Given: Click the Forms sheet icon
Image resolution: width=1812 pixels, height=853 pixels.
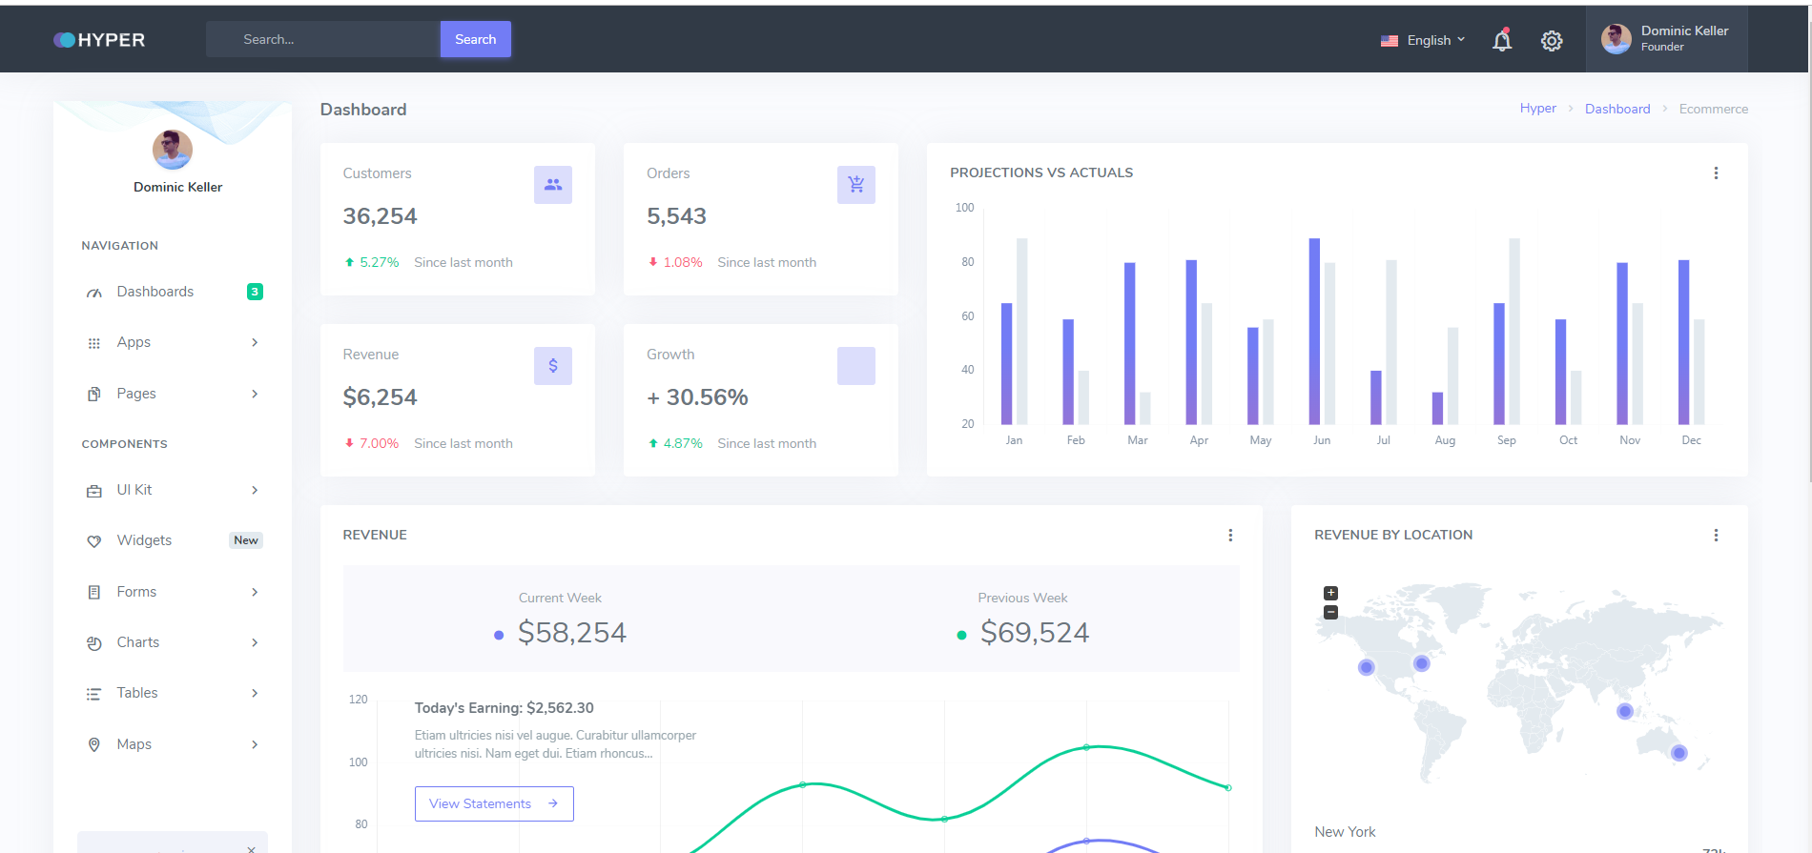Looking at the screenshot, I should [x=94, y=592].
